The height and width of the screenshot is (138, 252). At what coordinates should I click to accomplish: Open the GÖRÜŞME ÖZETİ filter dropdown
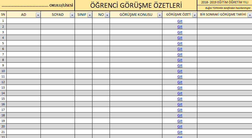click(195, 15)
